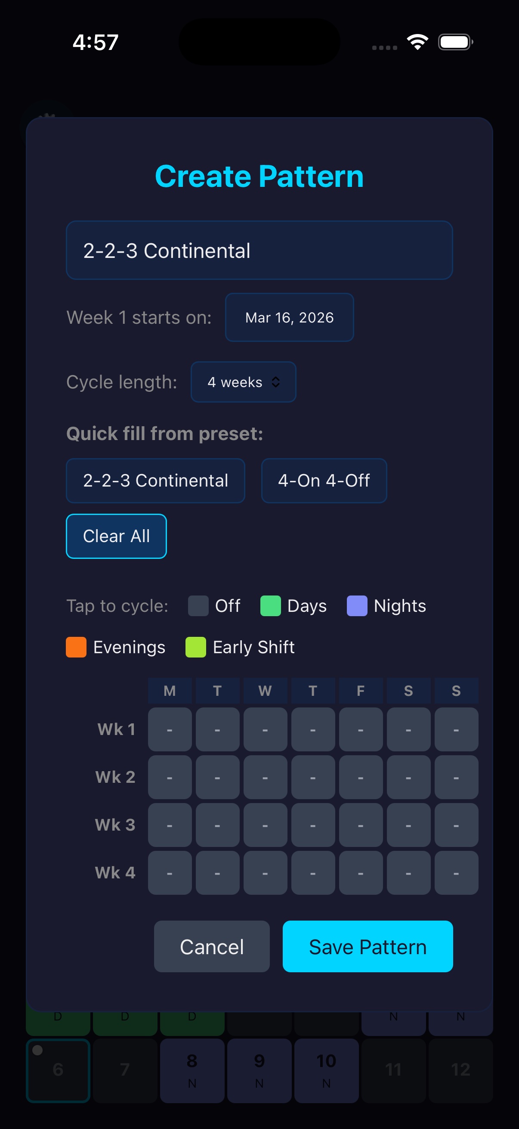This screenshot has height=1129, width=519.
Task: Select the Evenings shift color swatch
Action: [x=77, y=647]
